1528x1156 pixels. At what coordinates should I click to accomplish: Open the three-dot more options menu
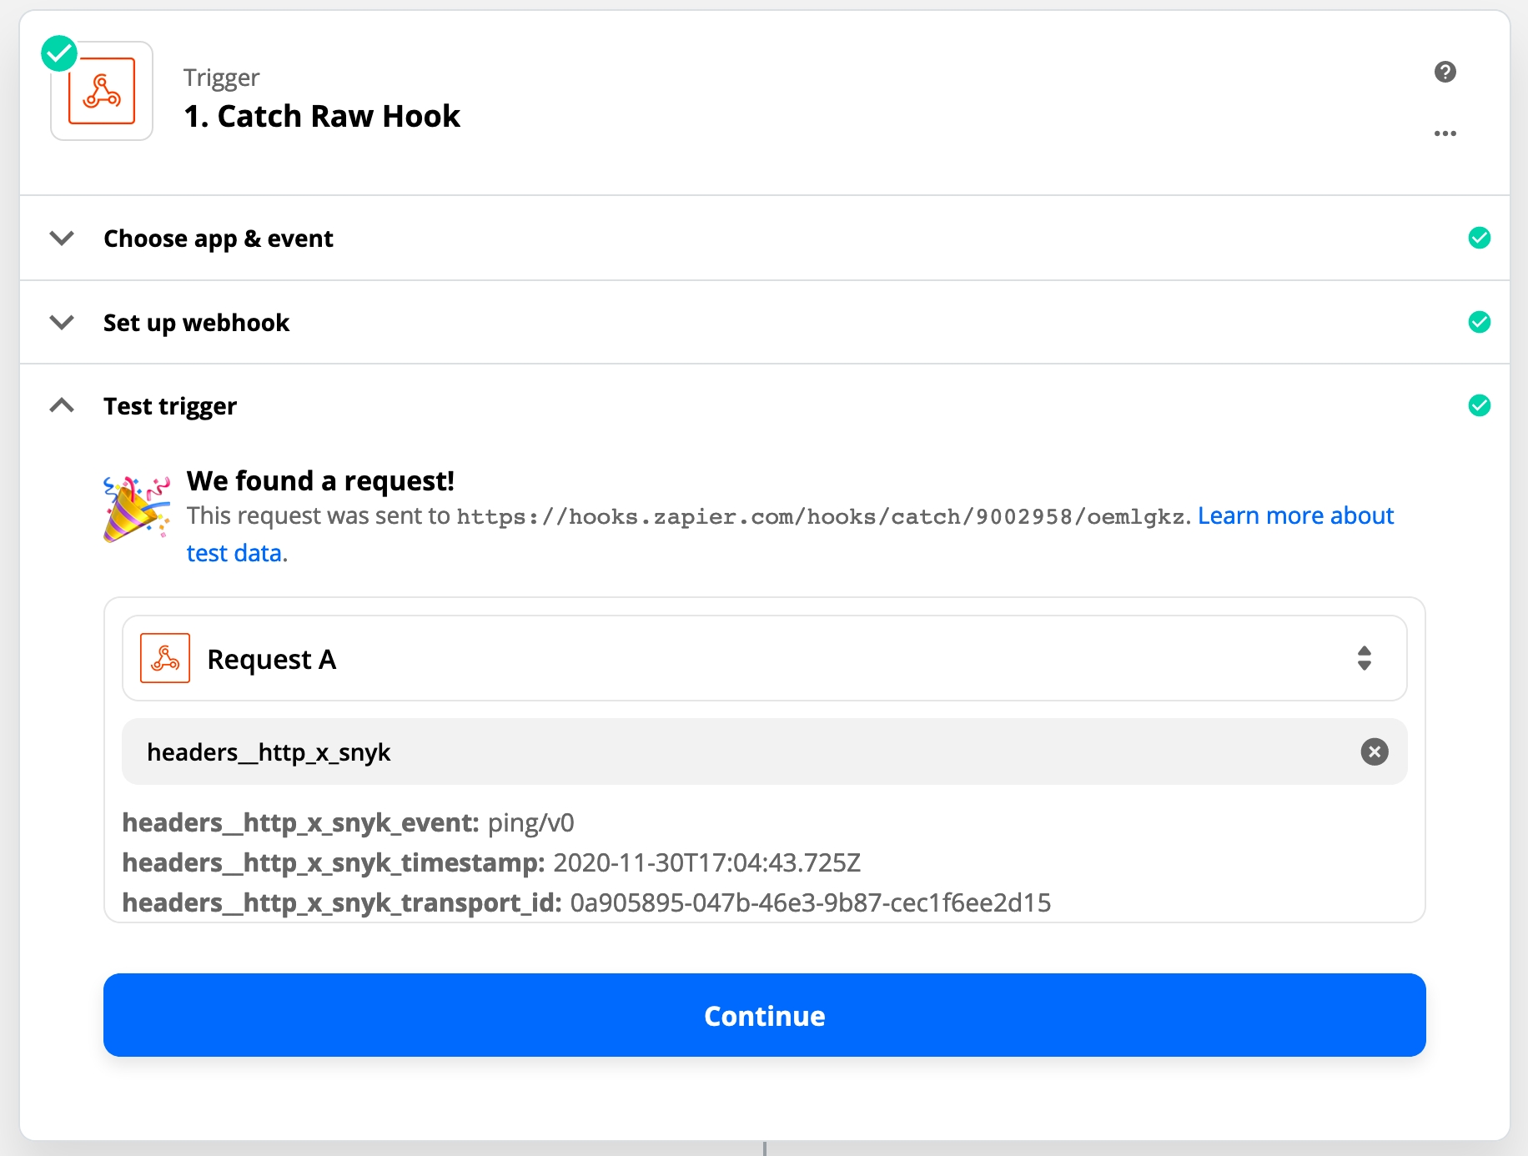tap(1445, 133)
